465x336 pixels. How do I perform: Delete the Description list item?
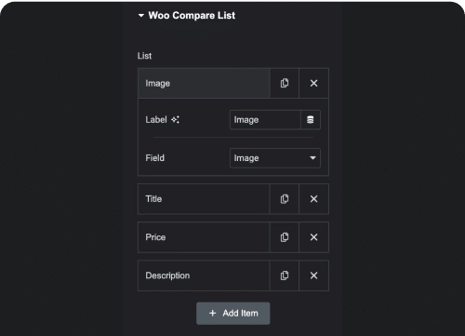coord(313,276)
